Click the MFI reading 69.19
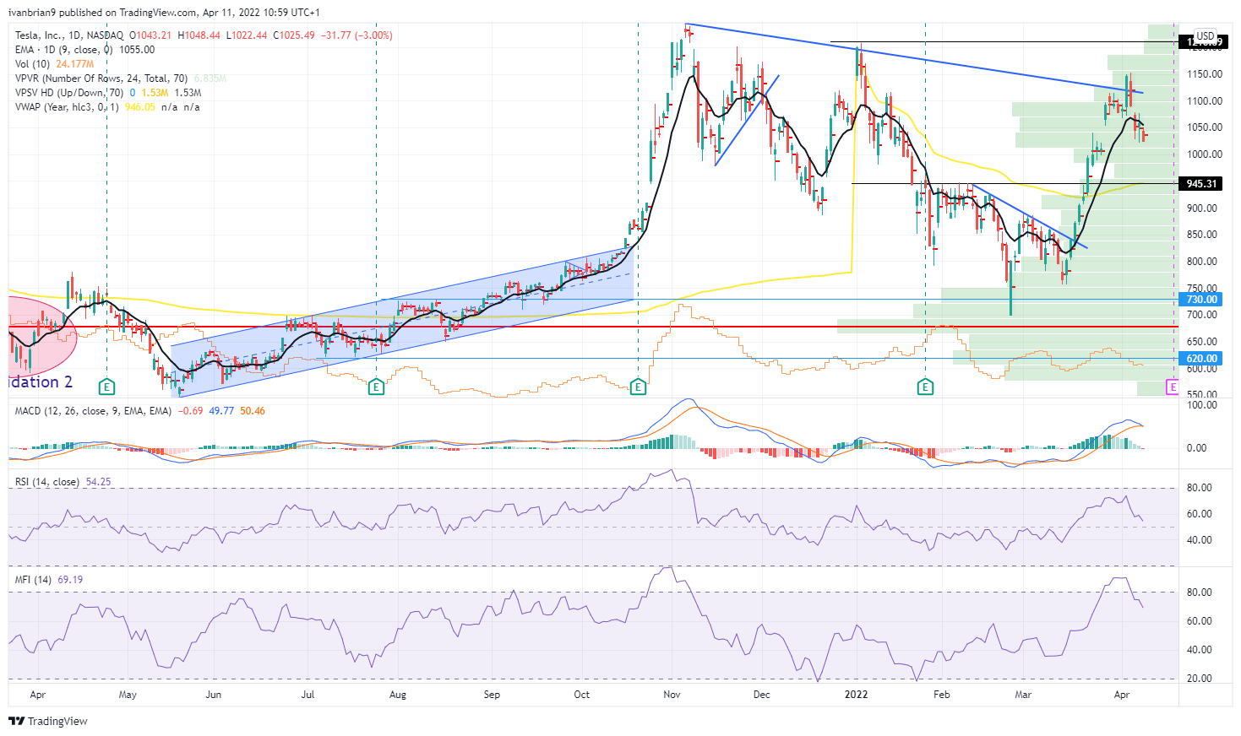The image size is (1241, 736). point(70,580)
